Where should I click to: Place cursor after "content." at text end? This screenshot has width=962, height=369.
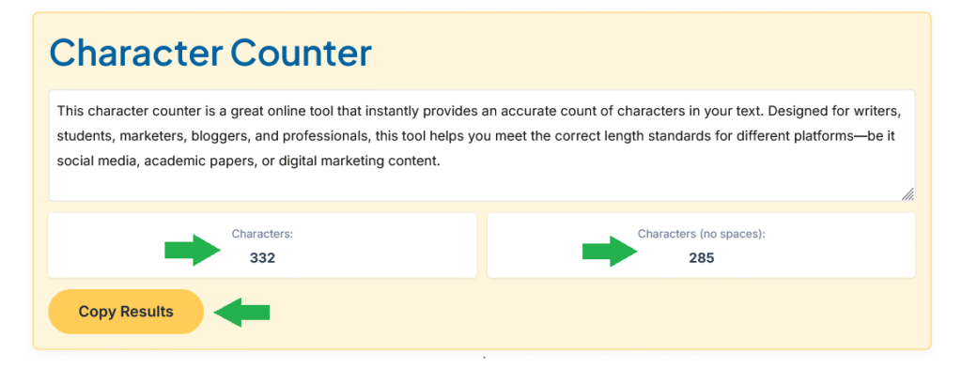click(442, 162)
